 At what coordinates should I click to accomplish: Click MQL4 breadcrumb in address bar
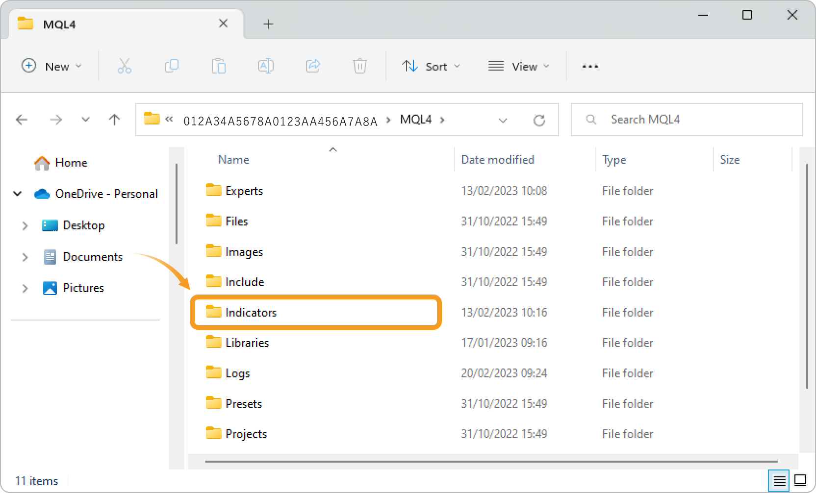pos(416,120)
